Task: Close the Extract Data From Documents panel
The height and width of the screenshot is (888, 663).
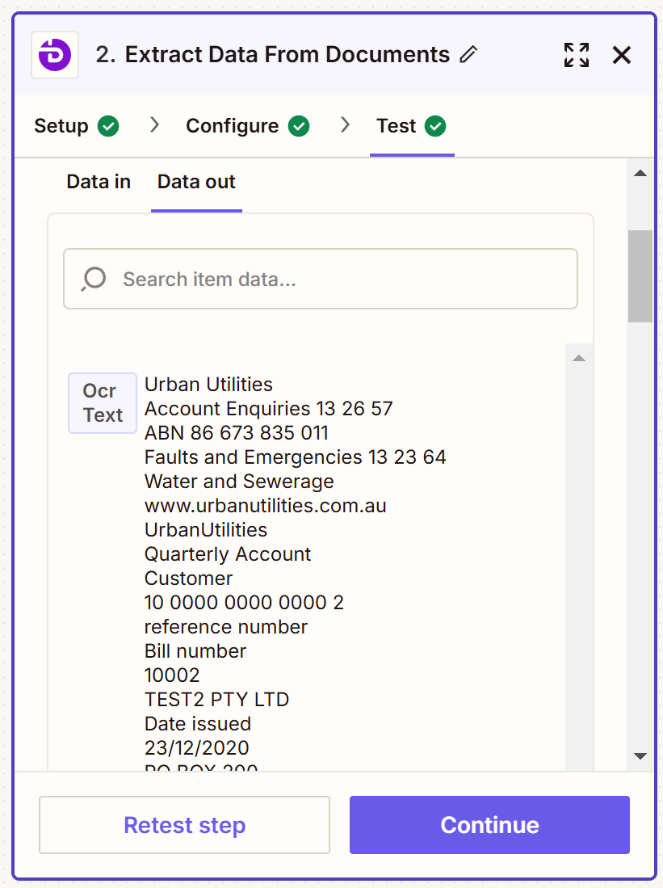Action: point(622,55)
